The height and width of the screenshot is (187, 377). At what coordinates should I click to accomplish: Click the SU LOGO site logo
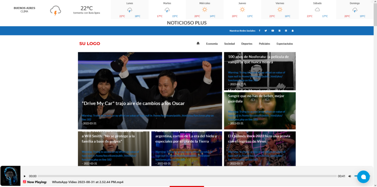tap(89, 44)
